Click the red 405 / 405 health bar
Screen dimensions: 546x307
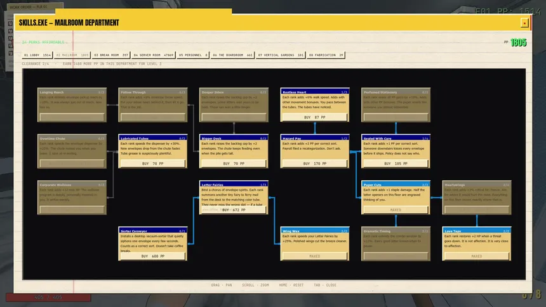click(48, 297)
